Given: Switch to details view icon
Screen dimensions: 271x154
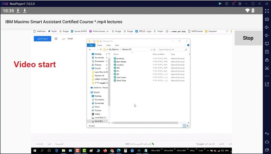Looking at the screenshot, I should pyautogui.click(x=184, y=126).
